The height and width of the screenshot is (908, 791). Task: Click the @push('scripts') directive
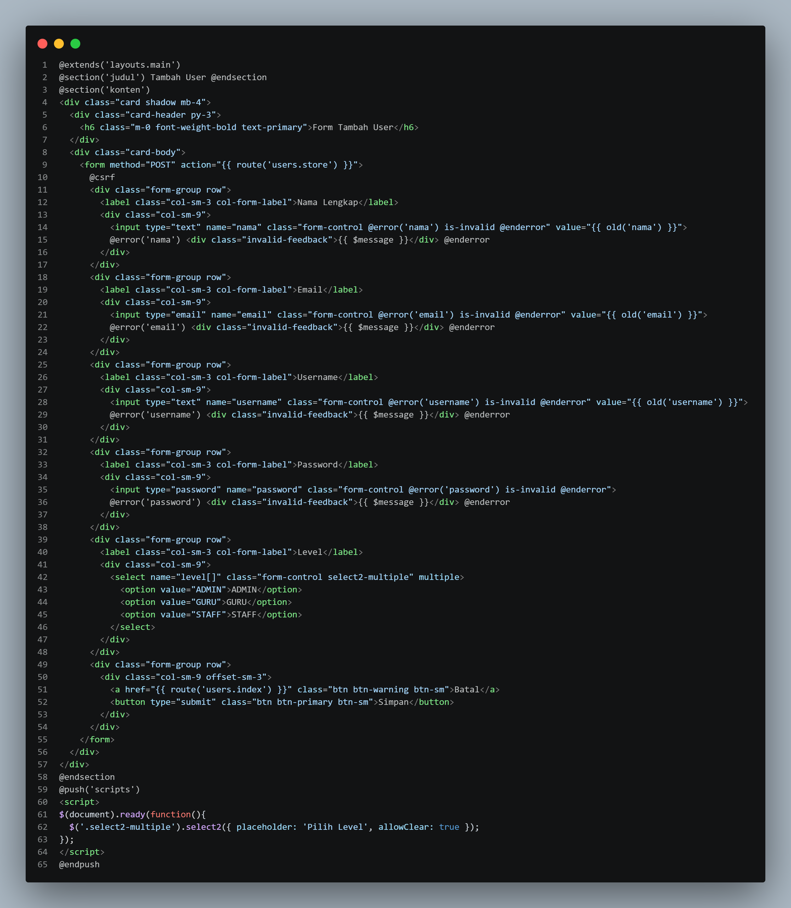coord(99,789)
